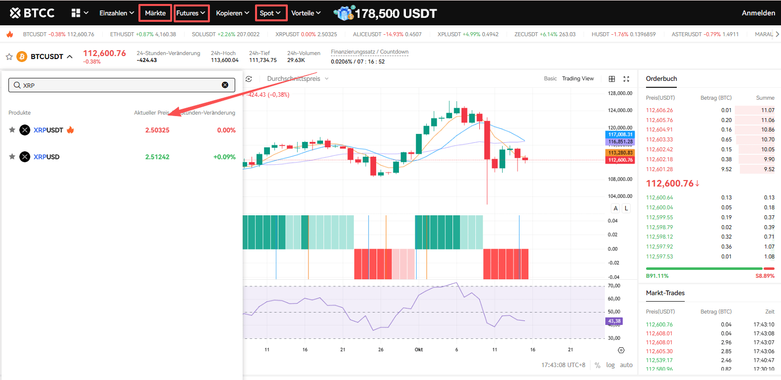Select the XRPUSDT search result
This screenshot has width=781, height=380.
click(x=122, y=130)
